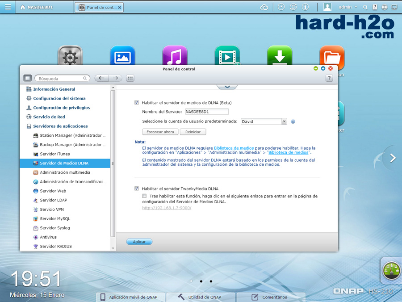This screenshot has height=302, width=402.
Task: Go to next desktop page arrow
Action: point(393,158)
